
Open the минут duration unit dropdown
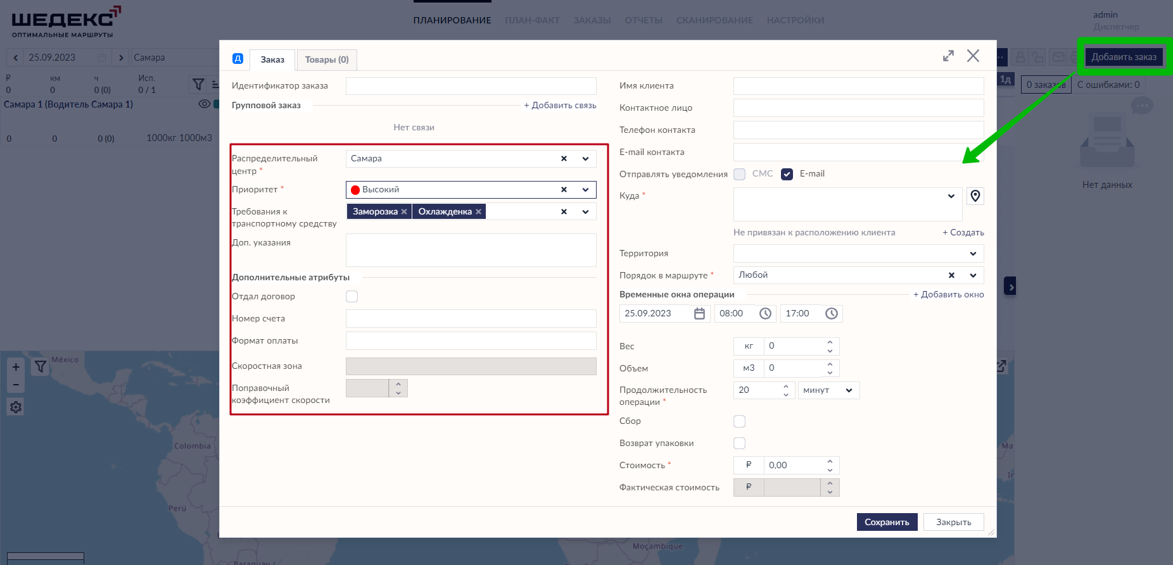[x=849, y=390]
